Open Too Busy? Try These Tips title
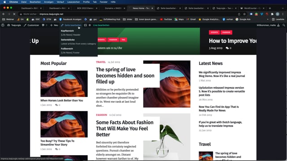Viewport: 287px width, 161px height. (57, 143)
